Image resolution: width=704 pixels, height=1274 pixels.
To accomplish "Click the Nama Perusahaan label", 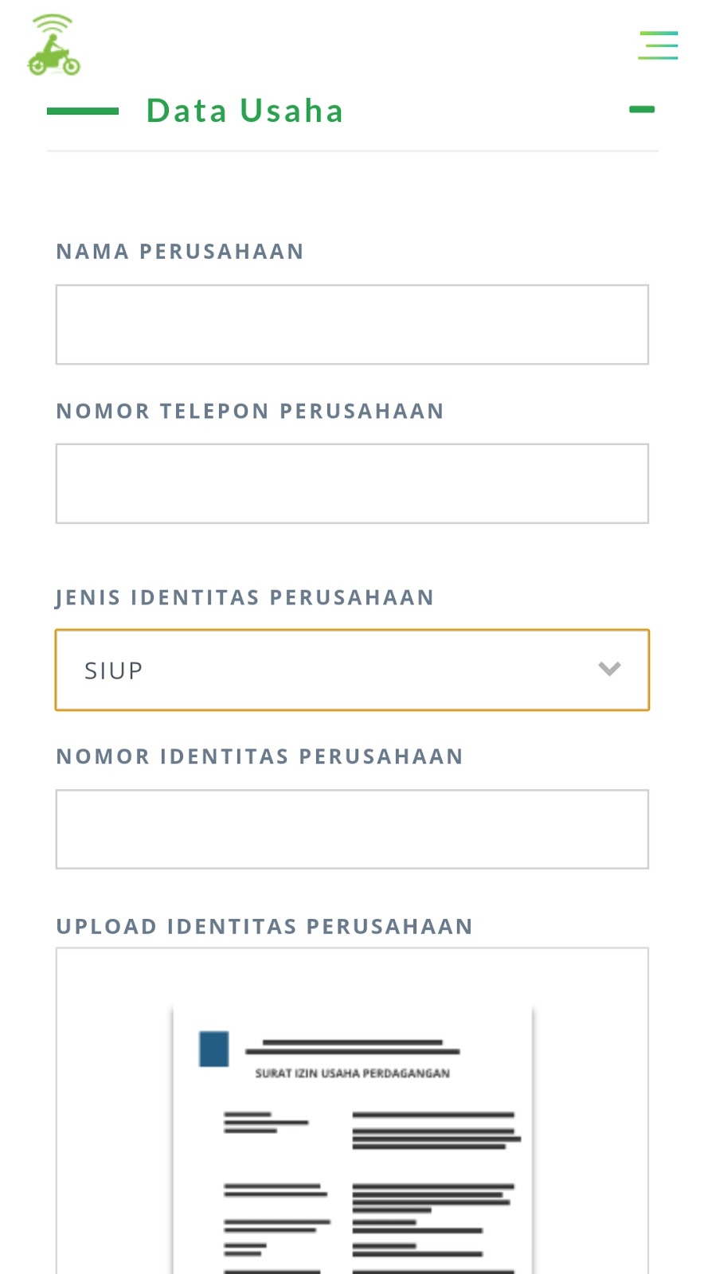I will (180, 252).
